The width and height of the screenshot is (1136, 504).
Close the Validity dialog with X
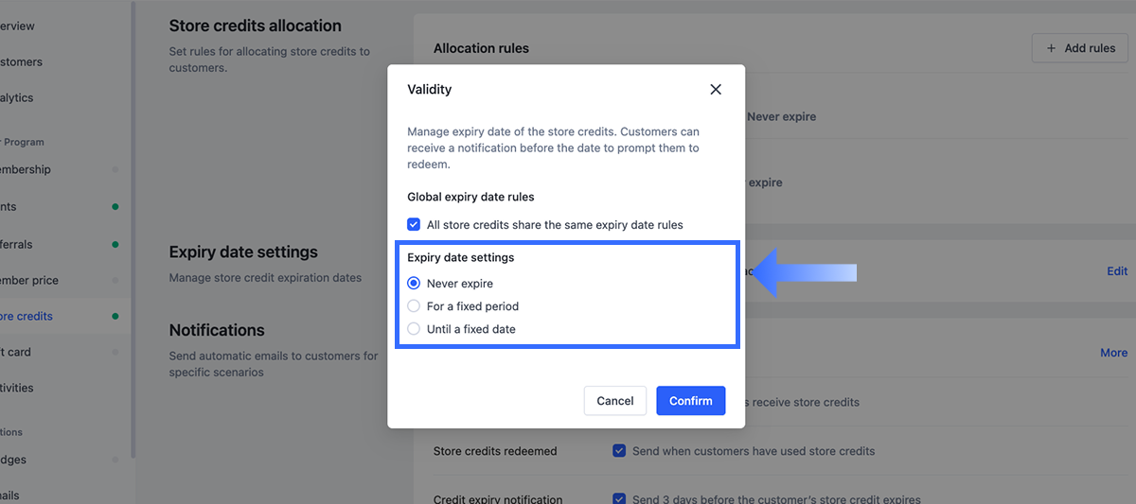[716, 89]
